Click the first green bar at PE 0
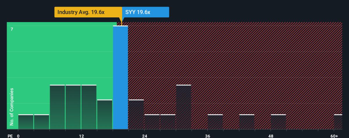 tap(26, 122)
